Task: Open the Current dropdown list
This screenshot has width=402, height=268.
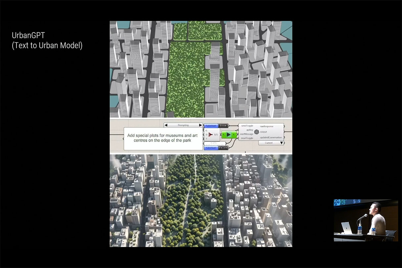Action: pos(271,143)
